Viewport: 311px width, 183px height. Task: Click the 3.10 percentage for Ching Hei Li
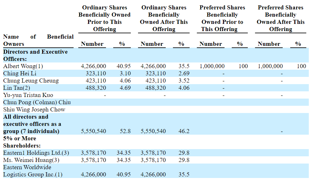click(x=125, y=73)
